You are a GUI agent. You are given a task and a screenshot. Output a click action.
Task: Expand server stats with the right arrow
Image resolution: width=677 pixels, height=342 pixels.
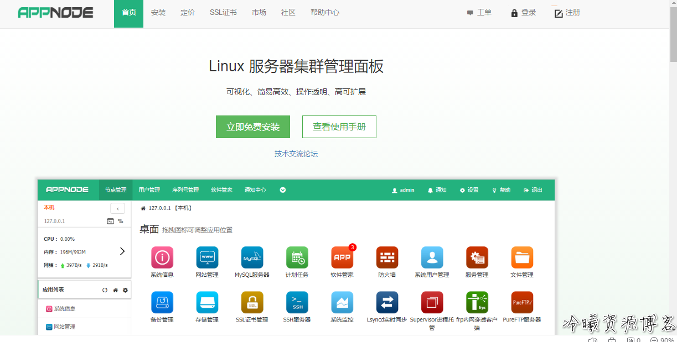[x=122, y=251]
